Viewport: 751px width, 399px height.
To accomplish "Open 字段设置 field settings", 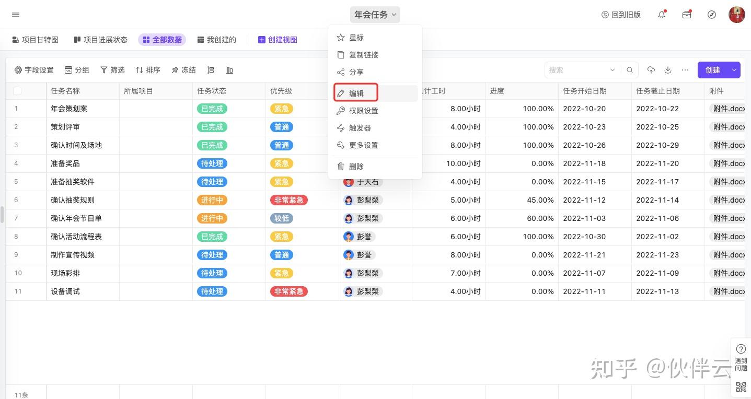I will [34, 70].
